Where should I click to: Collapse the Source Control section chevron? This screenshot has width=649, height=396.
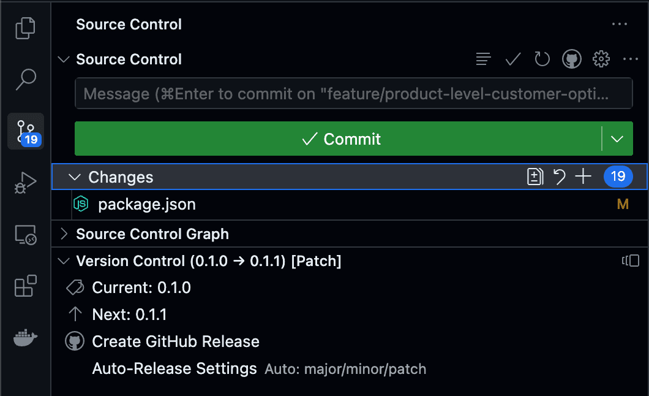[x=64, y=59]
